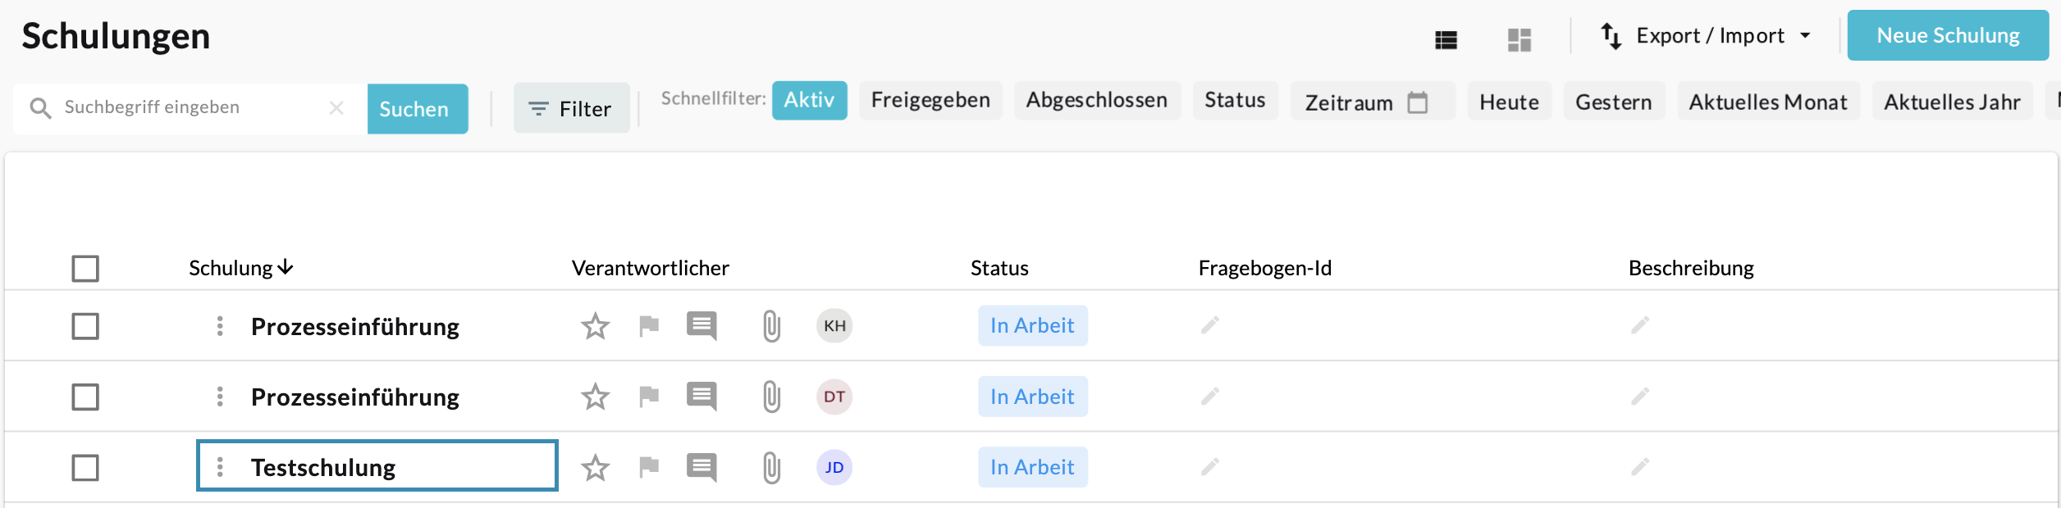The width and height of the screenshot is (2061, 508).
Task: Flag the first Prozesseinführung row
Action: 649,326
